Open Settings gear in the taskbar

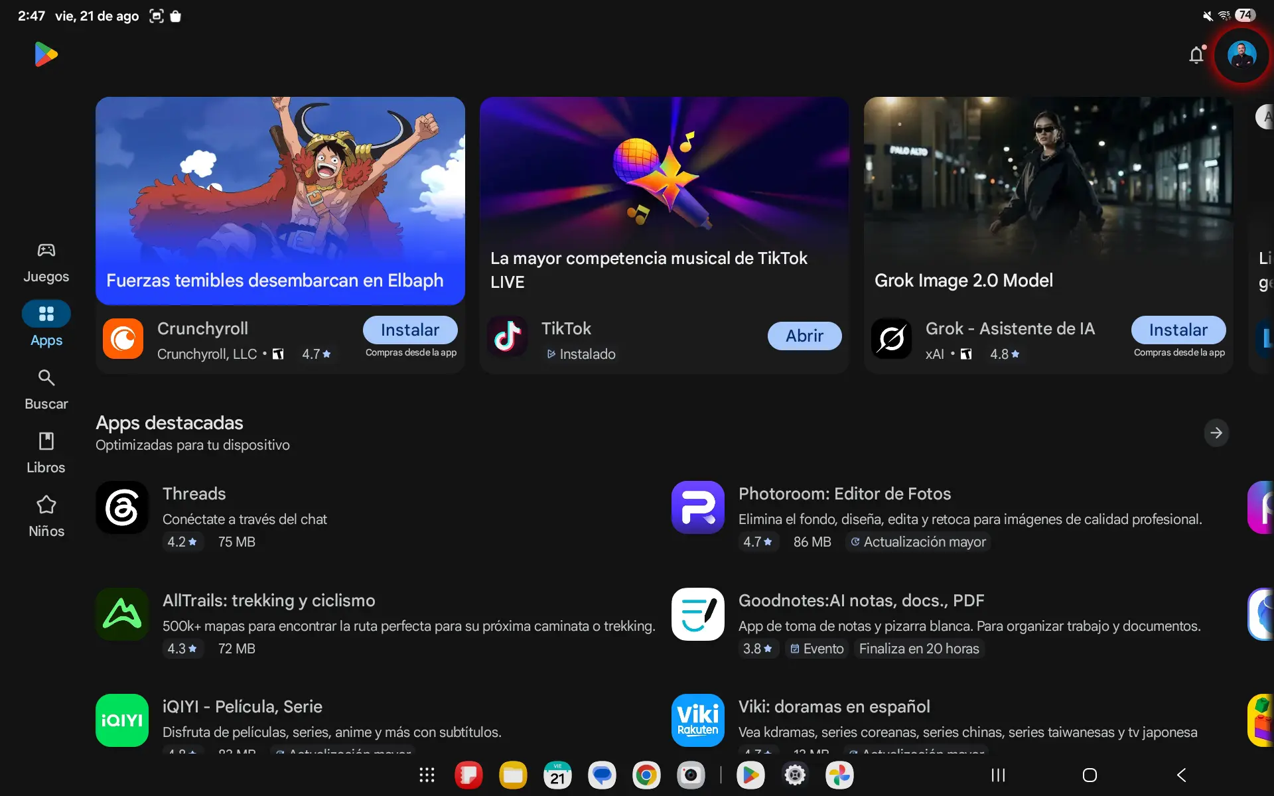coord(795,775)
